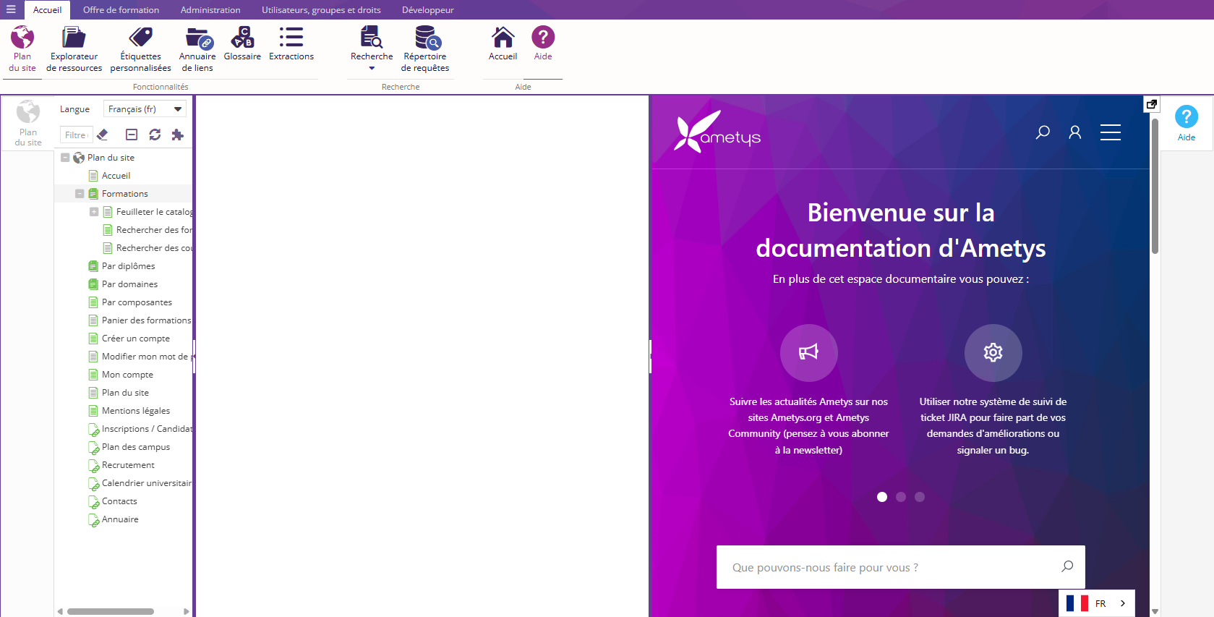This screenshot has width=1214, height=617.
Task: Click the megaphone actualités icon
Action: pos(808,352)
